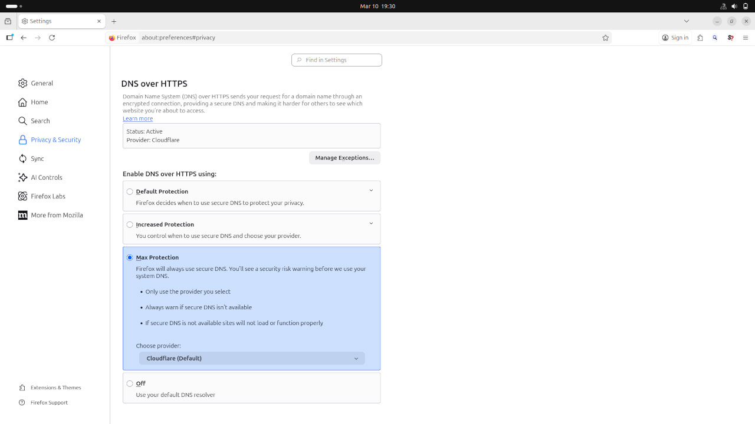Open the Home settings category

click(40, 102)
